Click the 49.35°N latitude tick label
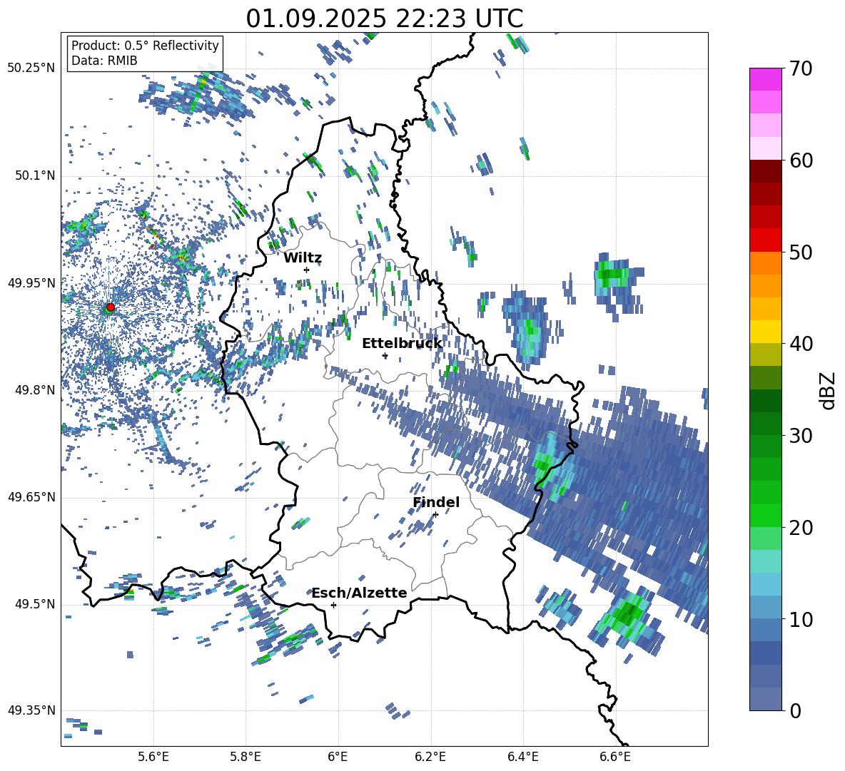Viewport: 845px width, 771px height. 31,710
